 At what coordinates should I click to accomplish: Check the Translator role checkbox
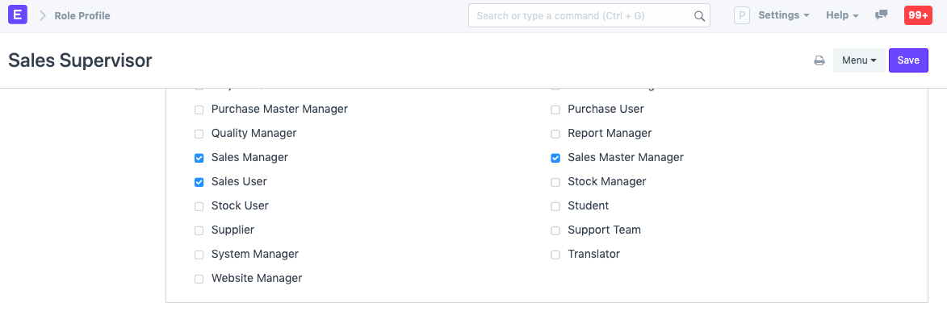(555, 255)
